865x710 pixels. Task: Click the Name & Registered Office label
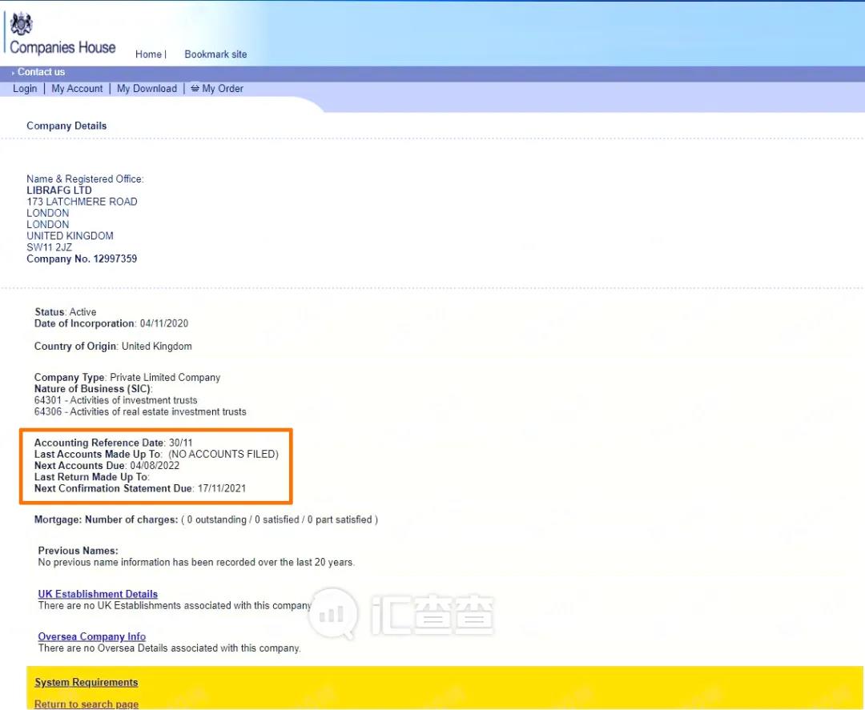(85, 179)
